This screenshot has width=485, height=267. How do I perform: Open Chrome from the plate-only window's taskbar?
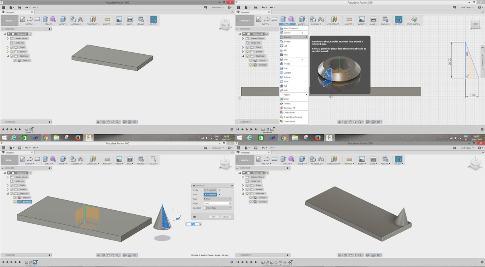click(x=46, y=138)
